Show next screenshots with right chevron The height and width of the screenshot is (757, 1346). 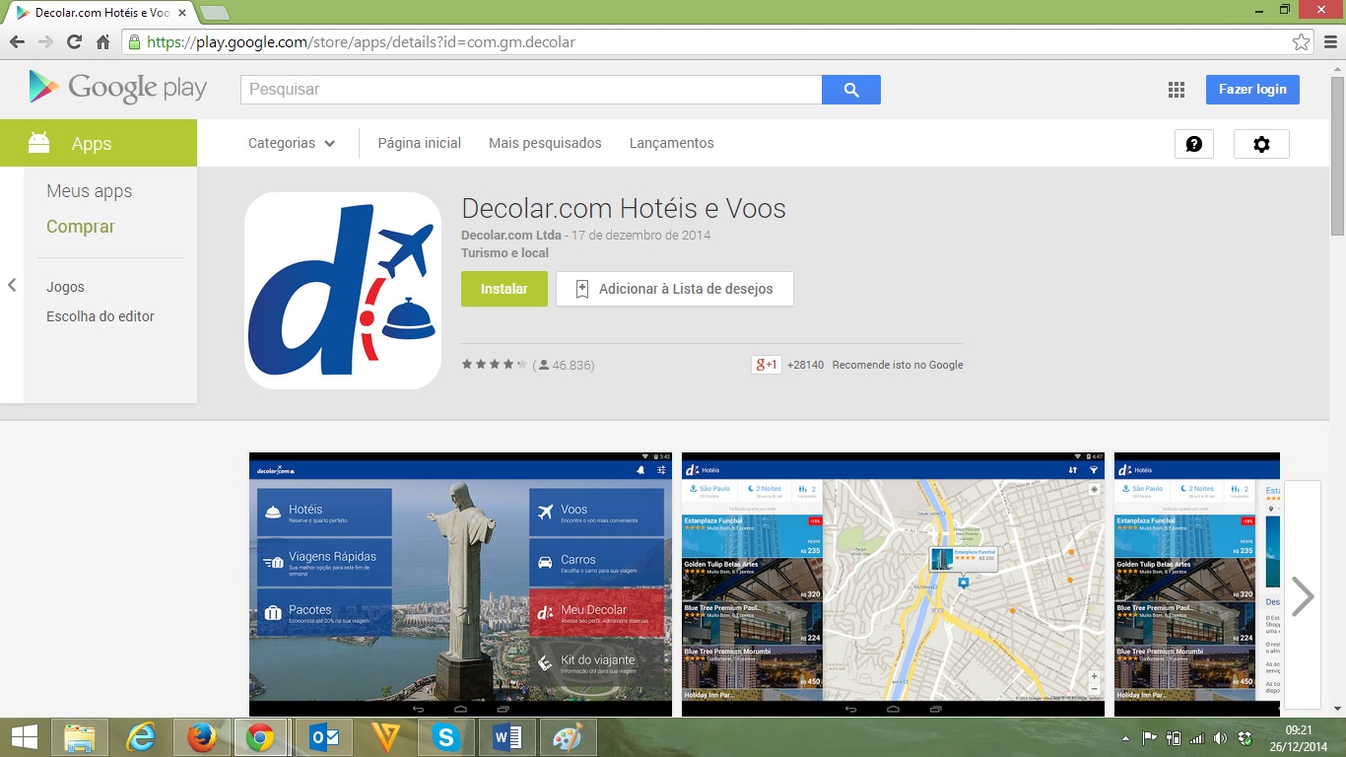1302,595
